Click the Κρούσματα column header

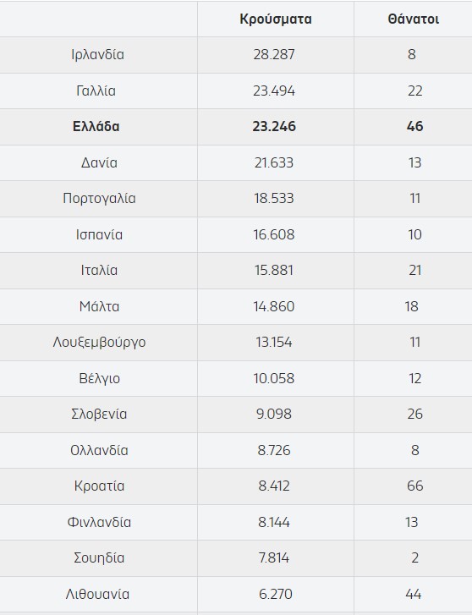(276, 19)
